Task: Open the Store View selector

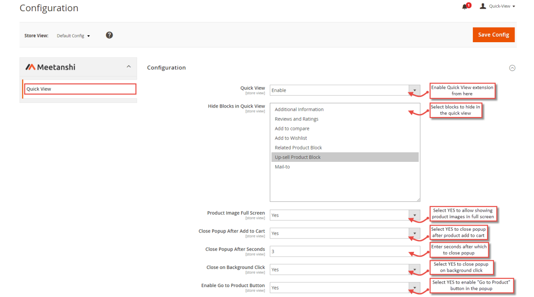Action: click(x=73, y=36)
